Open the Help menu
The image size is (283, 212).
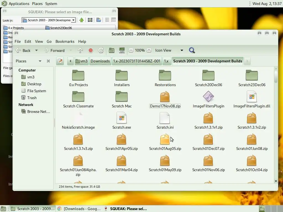click(x=82, y=41)
